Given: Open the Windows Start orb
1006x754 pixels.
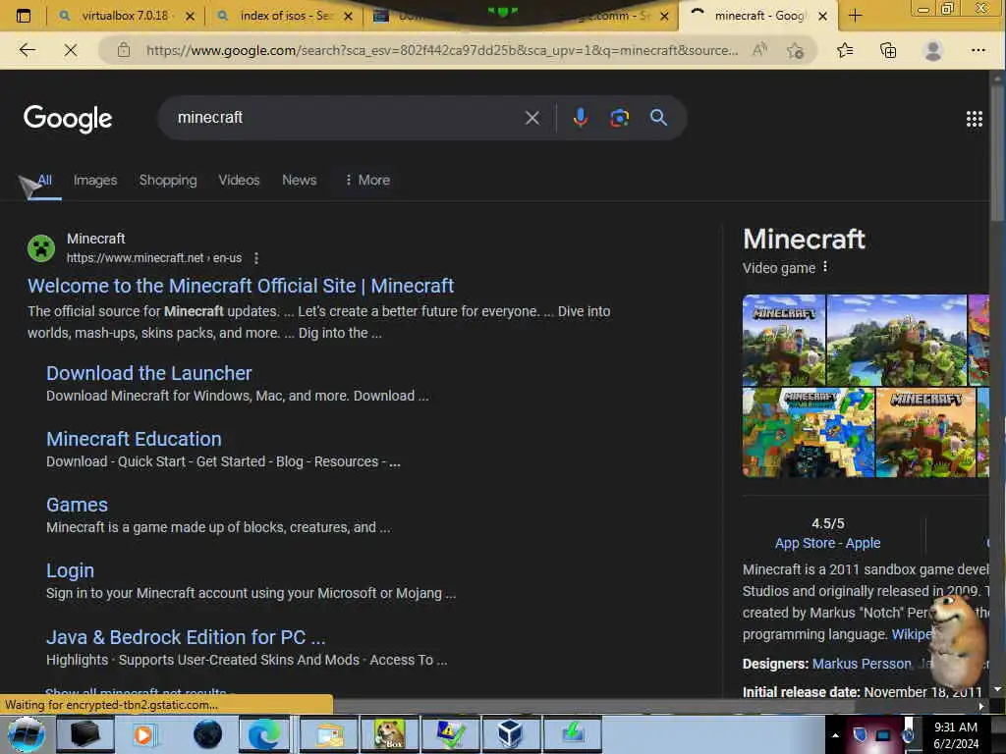Looking at the screenshot, I should pyautogui.click(x=26, y=734).
